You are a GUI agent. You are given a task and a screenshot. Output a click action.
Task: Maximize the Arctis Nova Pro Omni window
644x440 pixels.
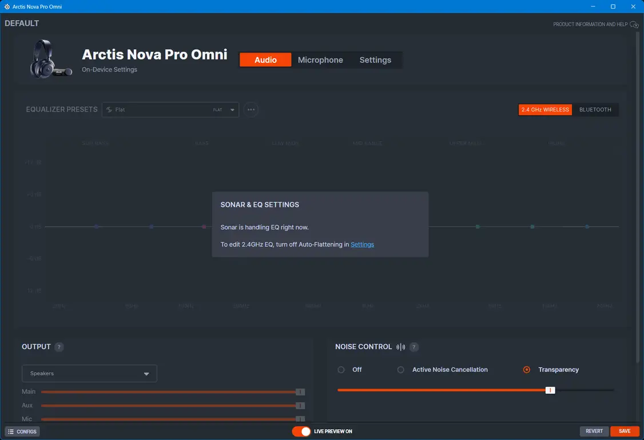(613, 6)
